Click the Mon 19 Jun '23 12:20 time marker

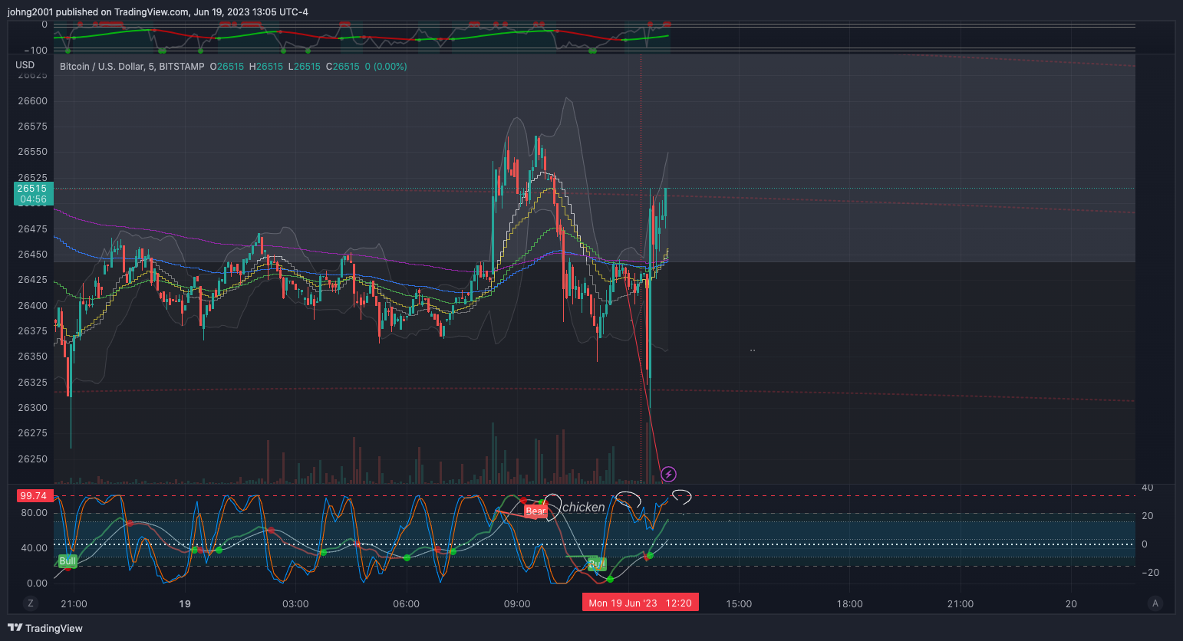640,603
